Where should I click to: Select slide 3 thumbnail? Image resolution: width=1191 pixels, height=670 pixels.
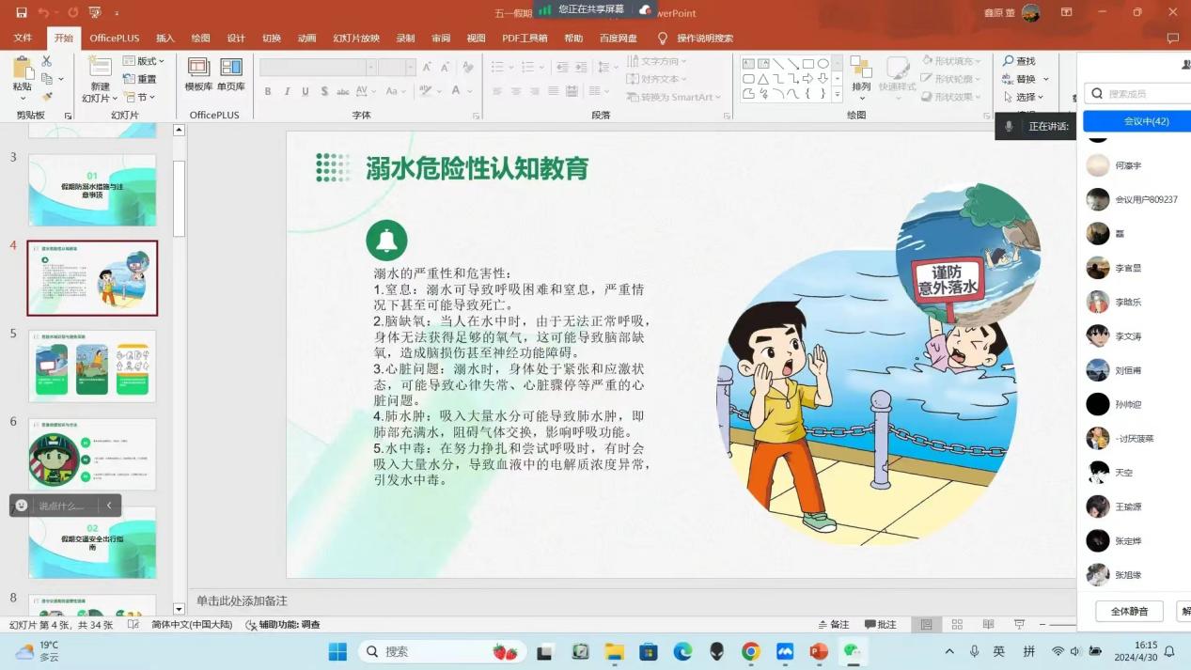pos(92,190)
